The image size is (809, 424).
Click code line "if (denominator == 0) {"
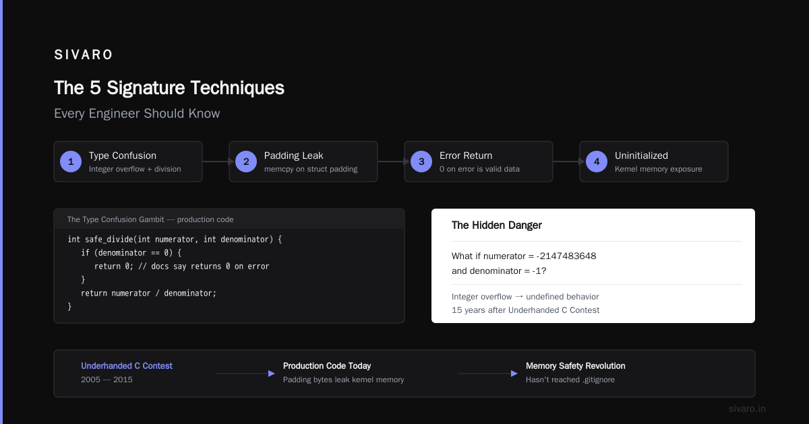pyautogui.click(x=131, y=252)
